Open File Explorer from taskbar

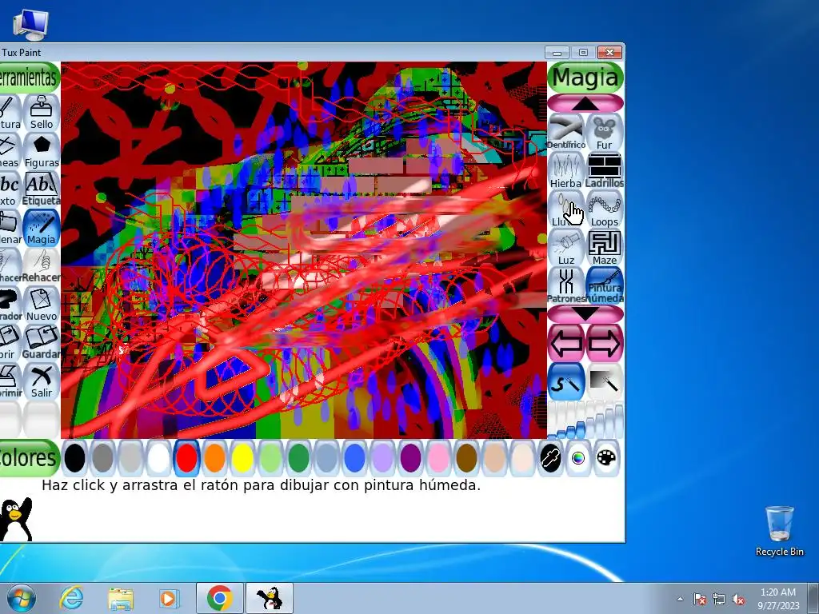pos(121,598)
